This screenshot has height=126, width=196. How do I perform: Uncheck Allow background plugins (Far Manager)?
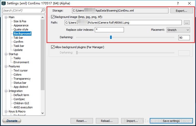pos(53,47)
